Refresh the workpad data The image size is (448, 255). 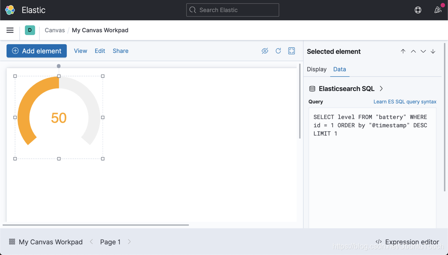point(278,51)
